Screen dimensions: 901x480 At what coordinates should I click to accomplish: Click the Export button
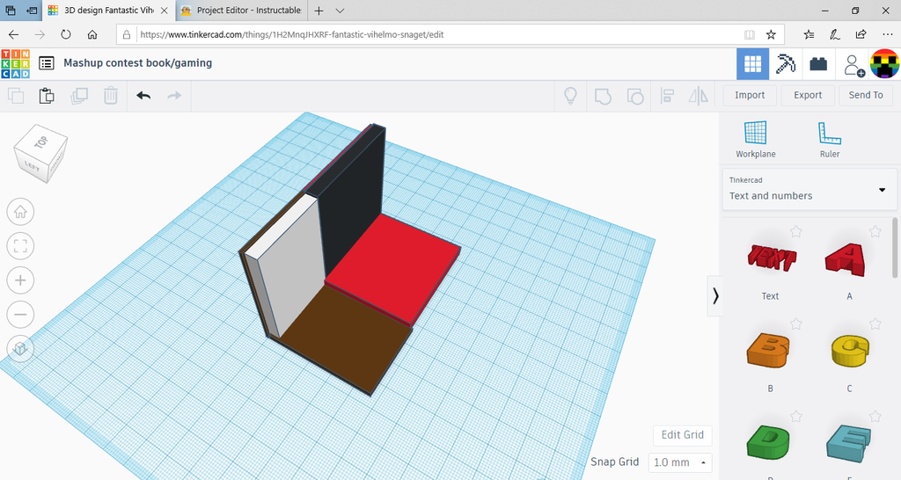click(x=808, y=95)
